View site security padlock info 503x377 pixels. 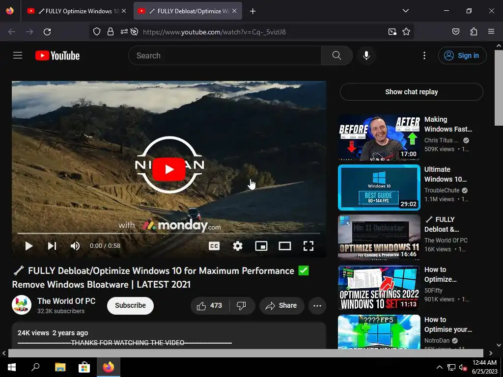point(111,31)
